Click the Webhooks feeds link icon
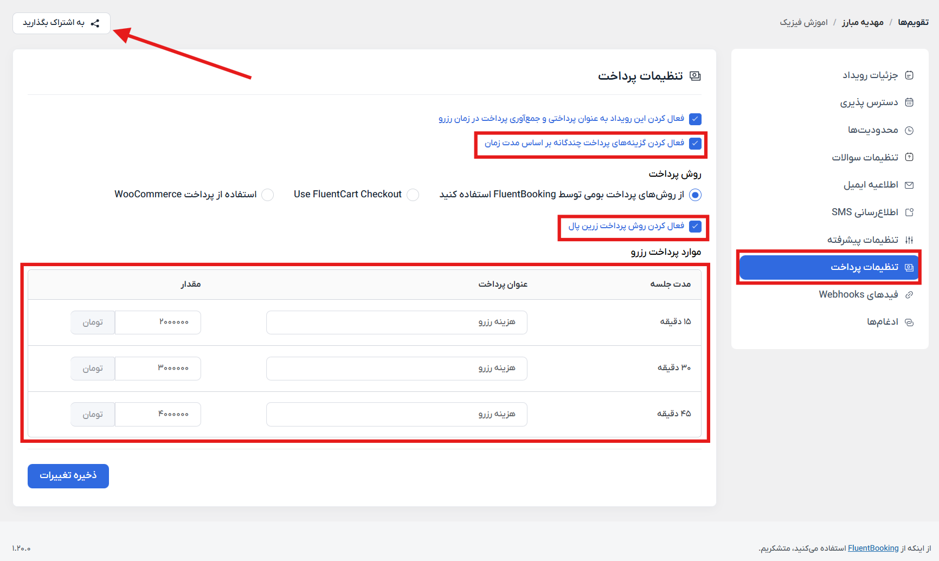 point(909,295)
